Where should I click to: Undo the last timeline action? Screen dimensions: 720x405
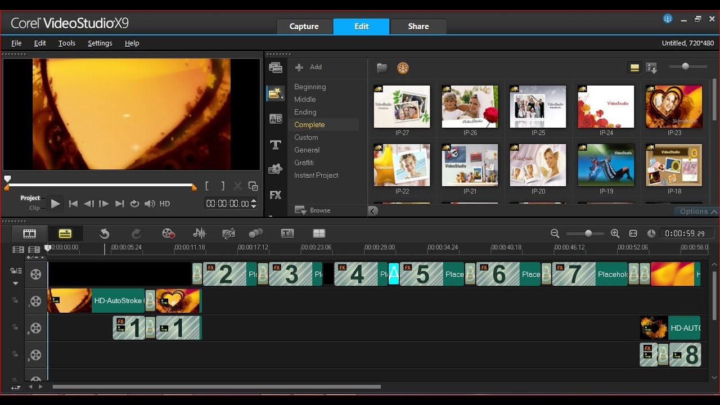pos(105,233)
